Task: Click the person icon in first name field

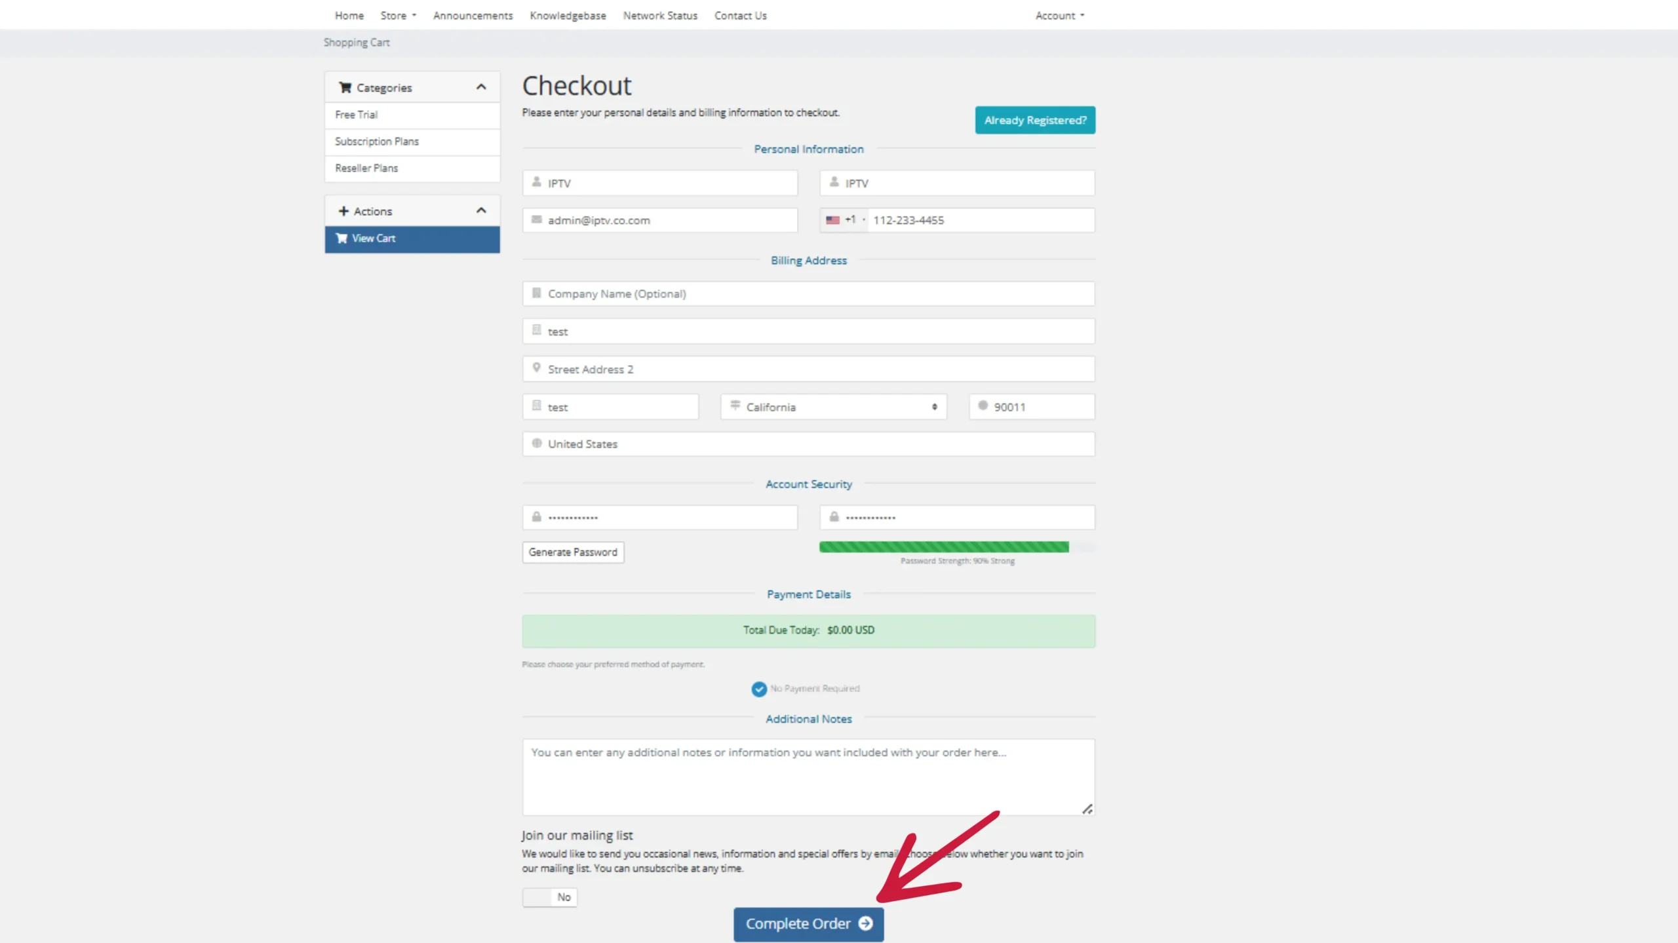Action: (x=537, y=182)
